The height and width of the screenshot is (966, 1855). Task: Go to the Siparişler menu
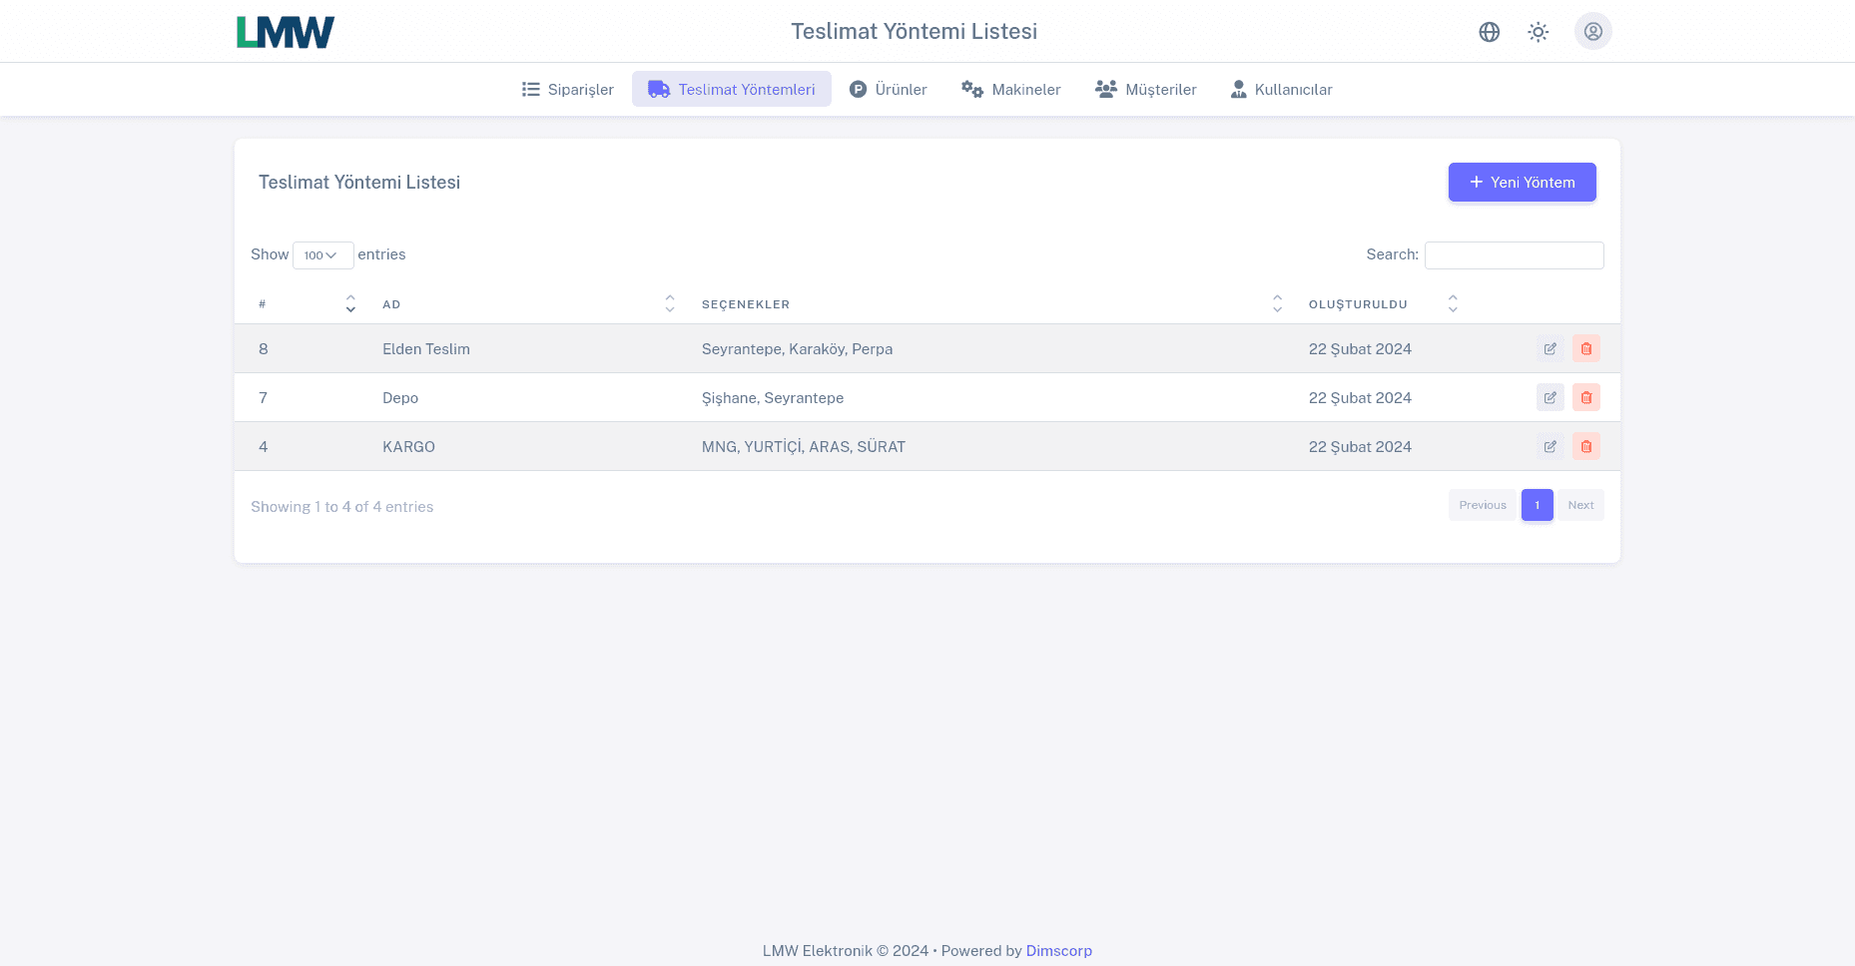pyautogui.click(x=567, y=90)
